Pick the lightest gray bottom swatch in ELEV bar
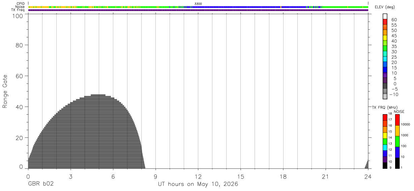 point(385,96)
